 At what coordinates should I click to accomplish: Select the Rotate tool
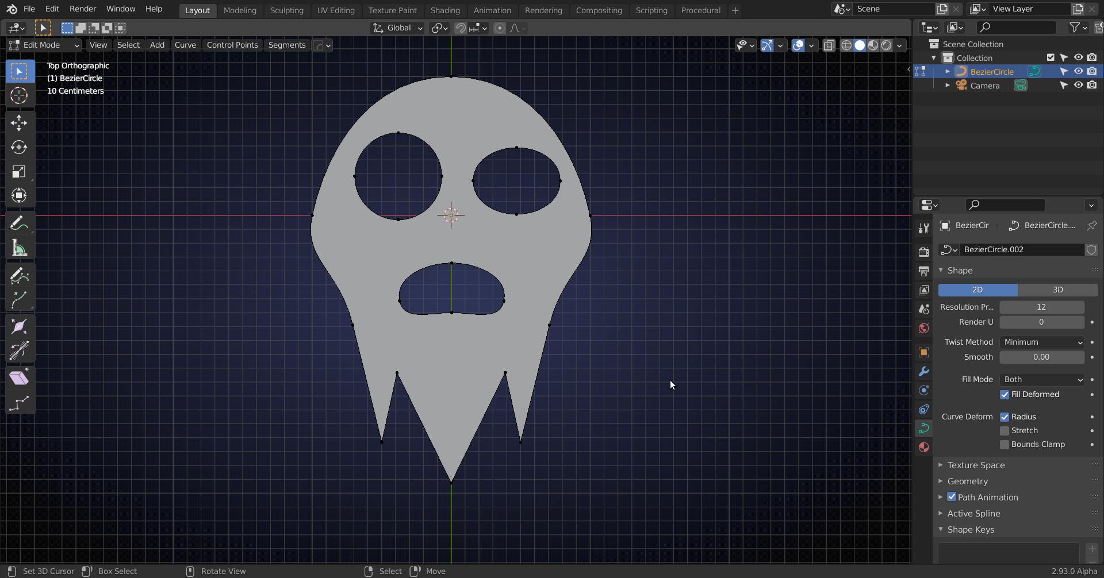click(x=19, y=147)
